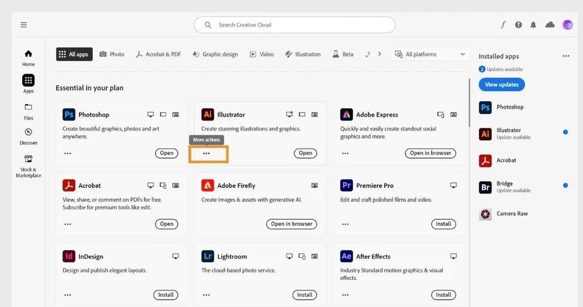Click the Camera Raw icon in Installed apps
Image resolution: width=583 pixels, height=307 pixels.
point(485,214)
